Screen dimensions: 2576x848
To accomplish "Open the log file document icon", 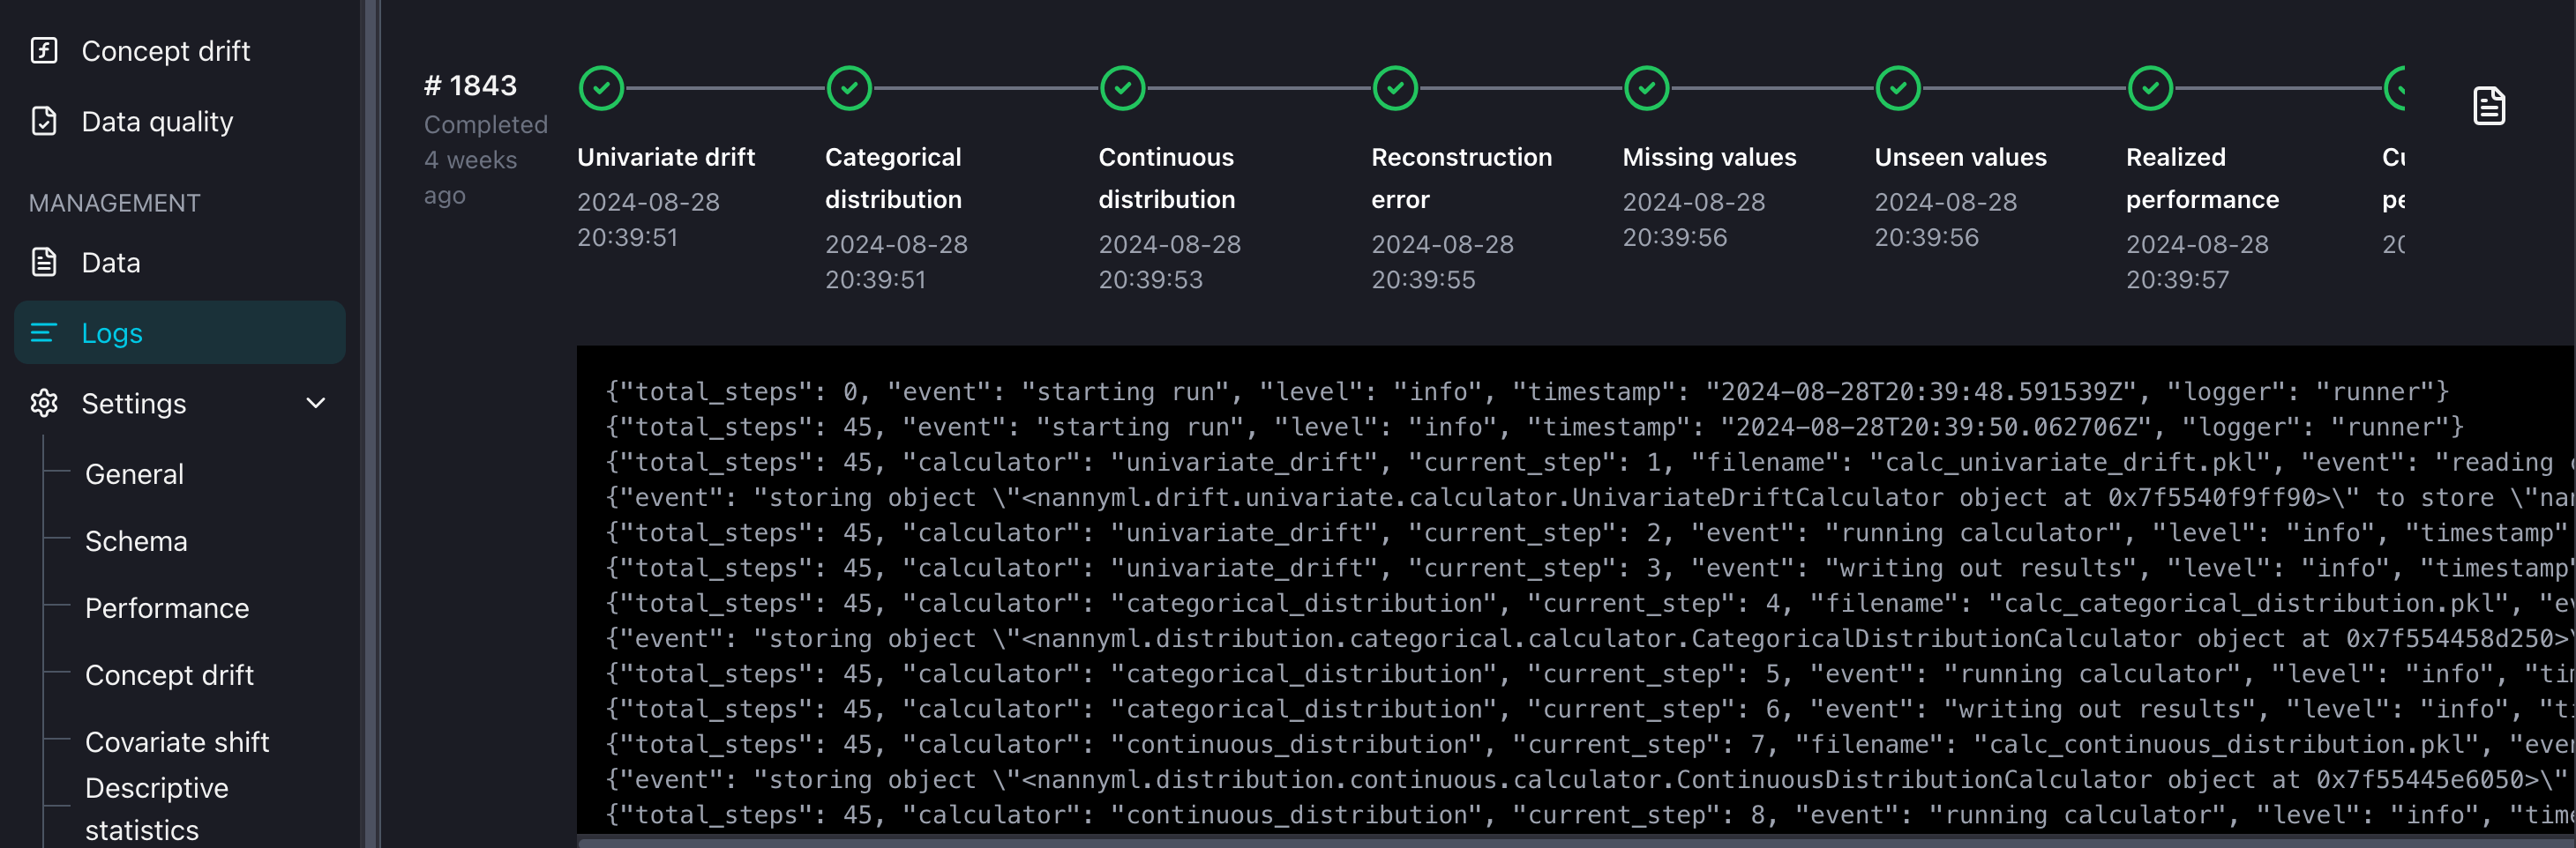I will pyautogui.click(x=2488, y=106).
